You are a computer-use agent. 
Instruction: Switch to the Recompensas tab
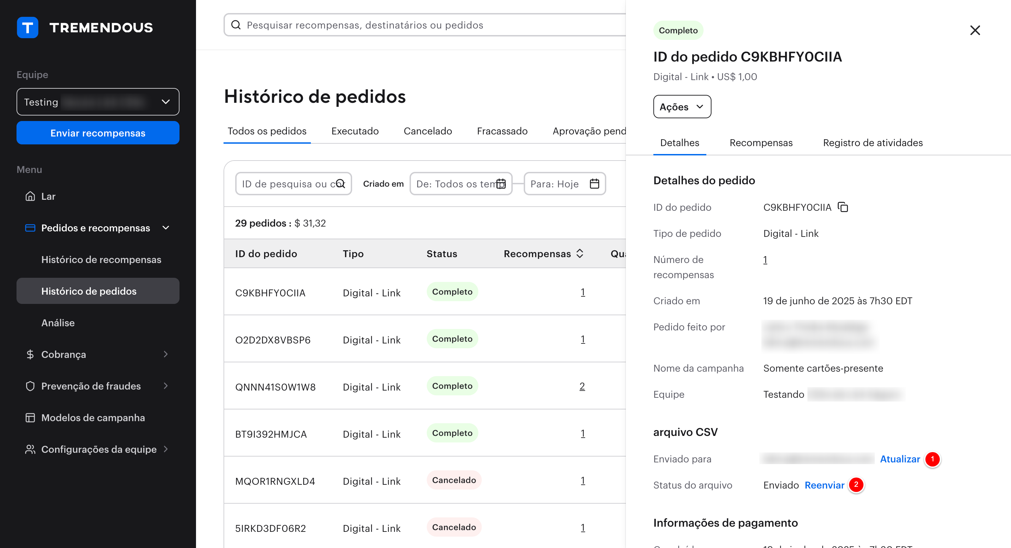(761, 143)
